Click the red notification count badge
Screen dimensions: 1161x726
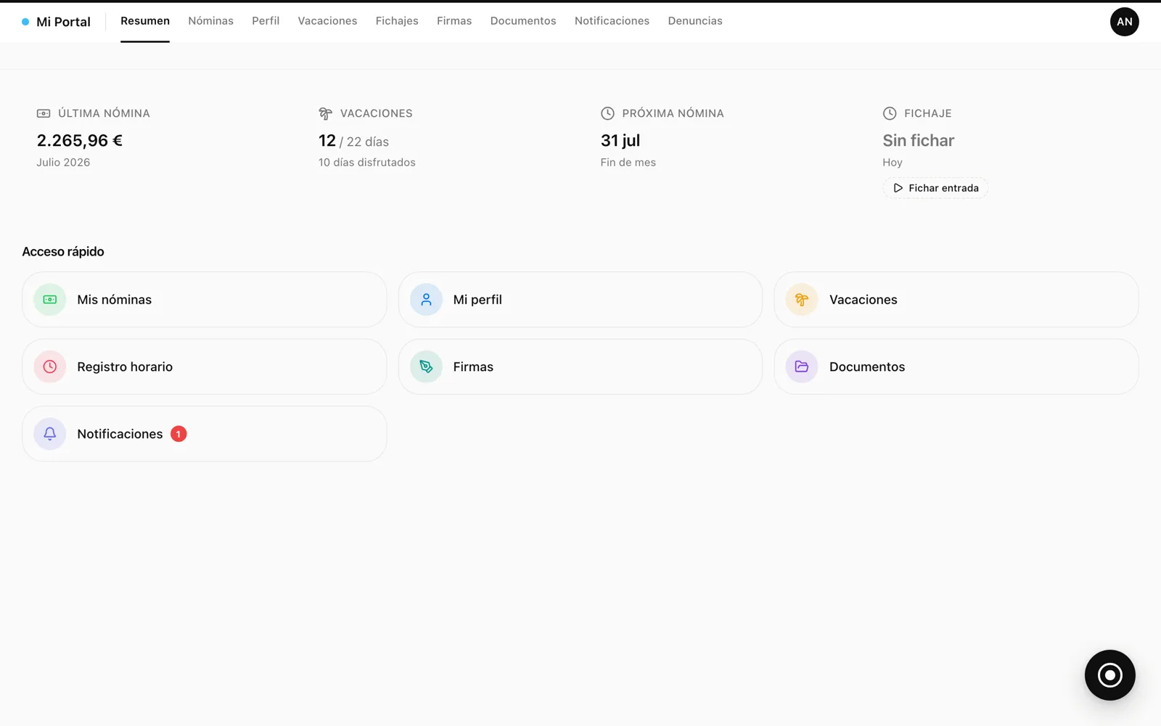179,434
